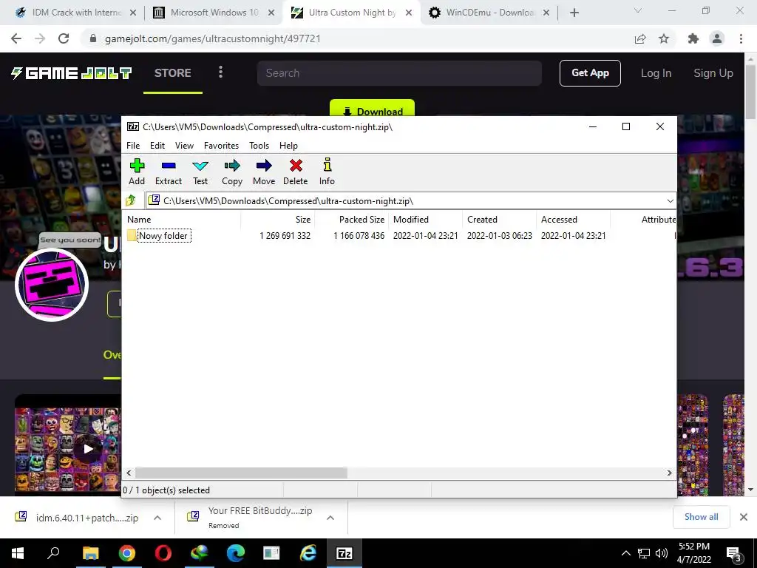Click the Game Jolt Search field
Screen dimensions: 757x568
click(399, 73)
